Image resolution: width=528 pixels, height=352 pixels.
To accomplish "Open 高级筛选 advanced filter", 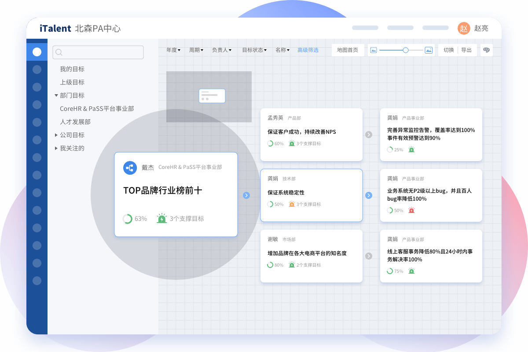I will pyautogui.click(x=308, y=50).
